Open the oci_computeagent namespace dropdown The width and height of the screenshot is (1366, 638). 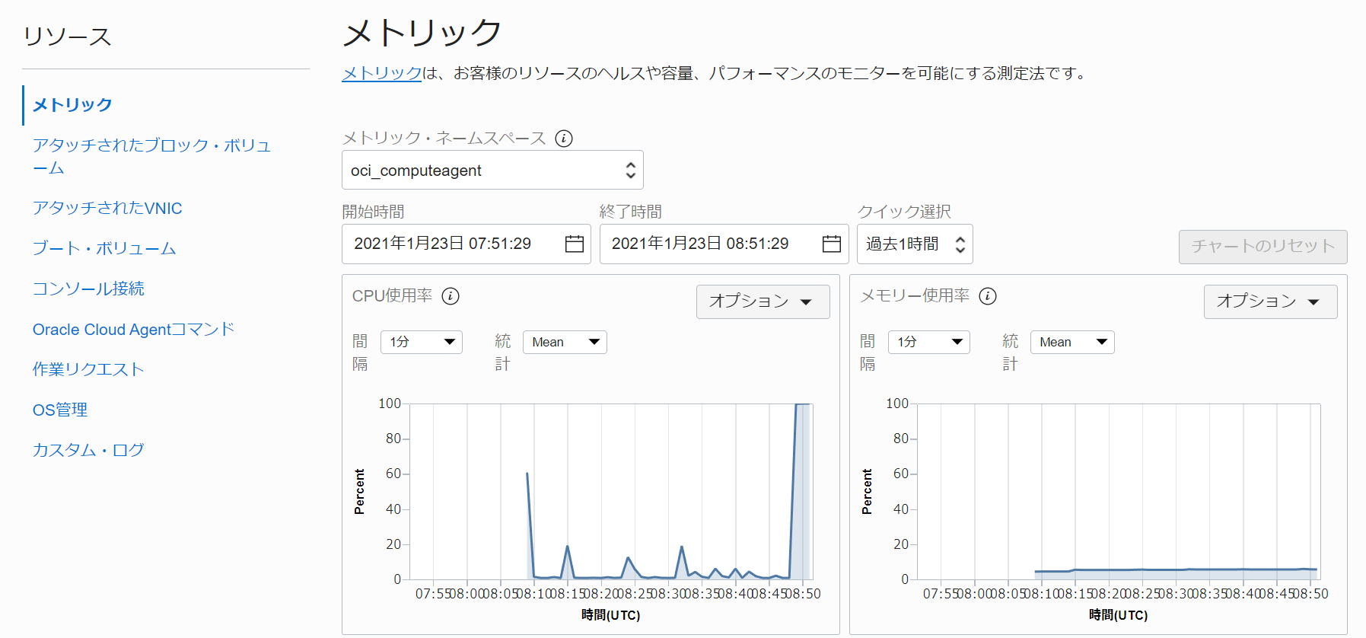click(x=492, y=171)
